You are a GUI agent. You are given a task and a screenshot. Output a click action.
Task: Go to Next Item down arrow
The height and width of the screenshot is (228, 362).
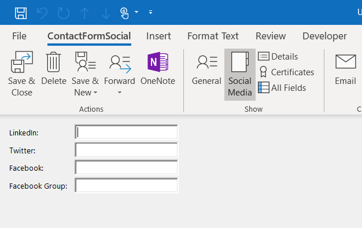pyautogui.click(x=106, y=13)
